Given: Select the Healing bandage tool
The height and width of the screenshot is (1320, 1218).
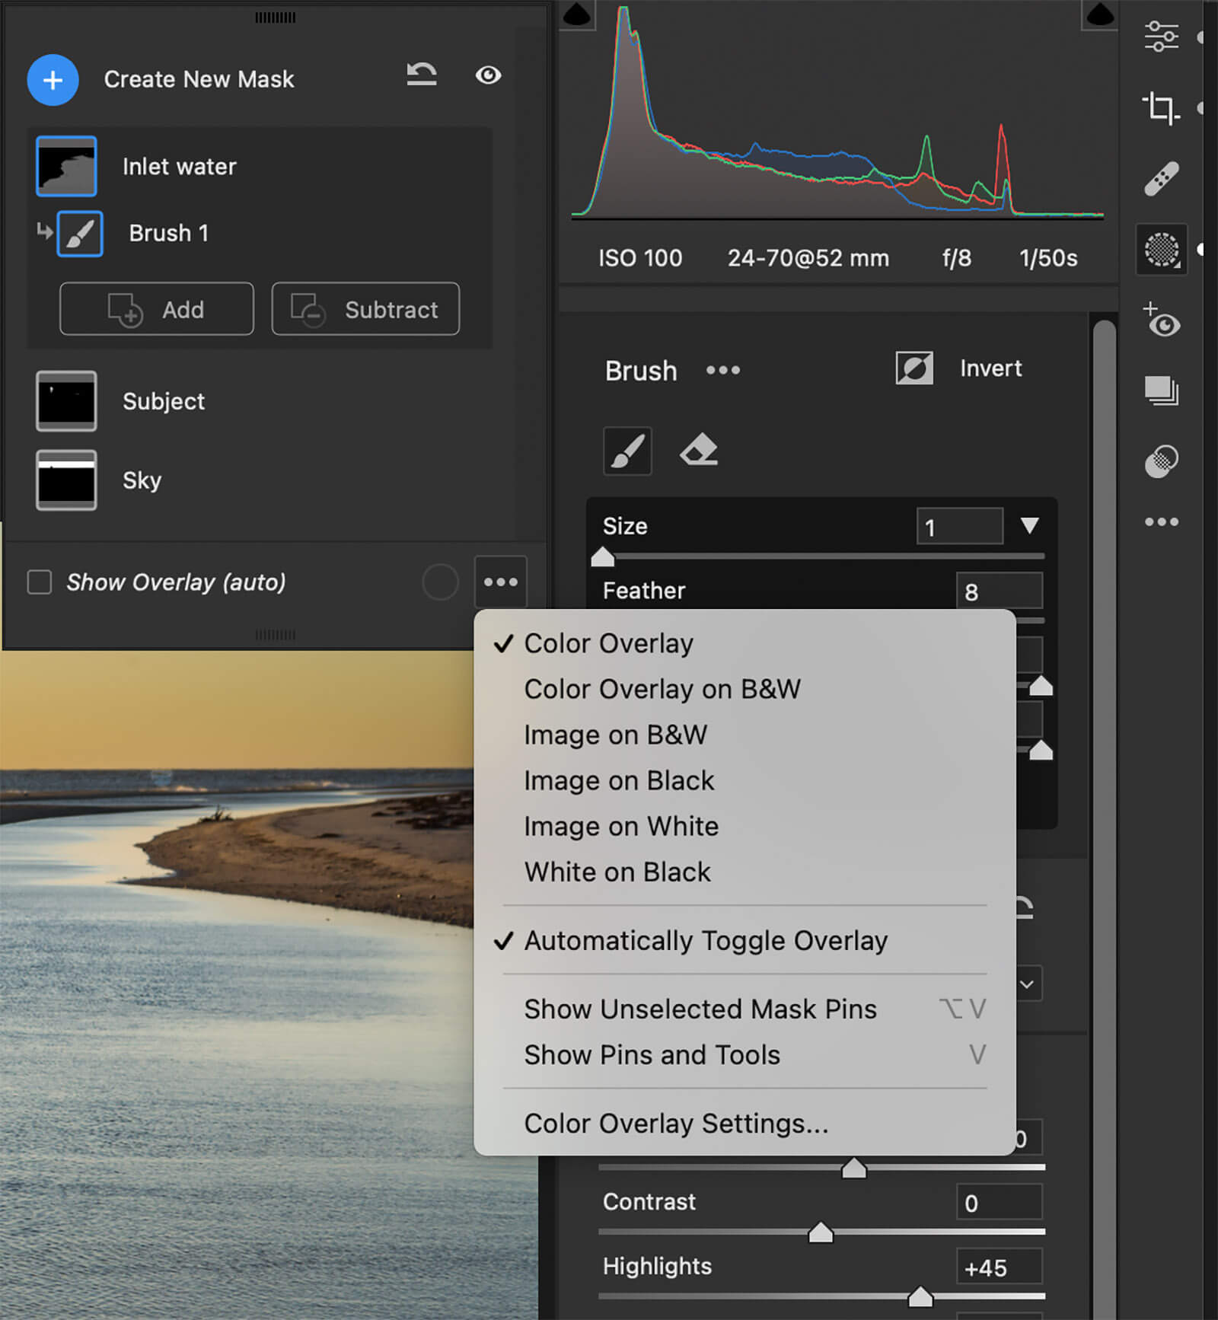Looking at the screenshot, I should tap(1161, 179).
